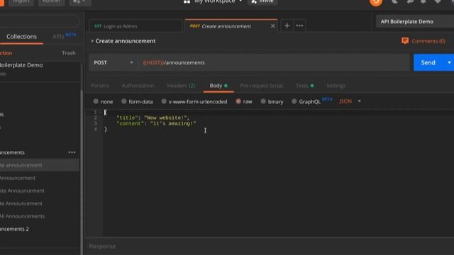Switch to the Params tab
The height and width of the screenshot is (255, 454).
click(x=100, y=86)
